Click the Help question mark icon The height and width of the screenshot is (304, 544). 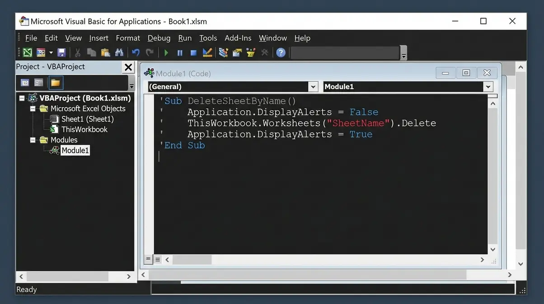click(x=281, y=52)
